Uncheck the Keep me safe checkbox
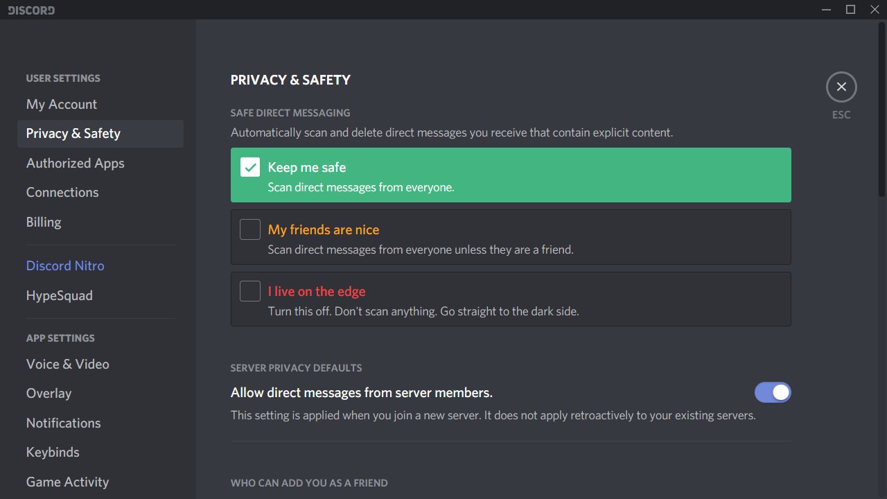The height and width of the screenshot is (499, 887). click(x=250, y=167)
